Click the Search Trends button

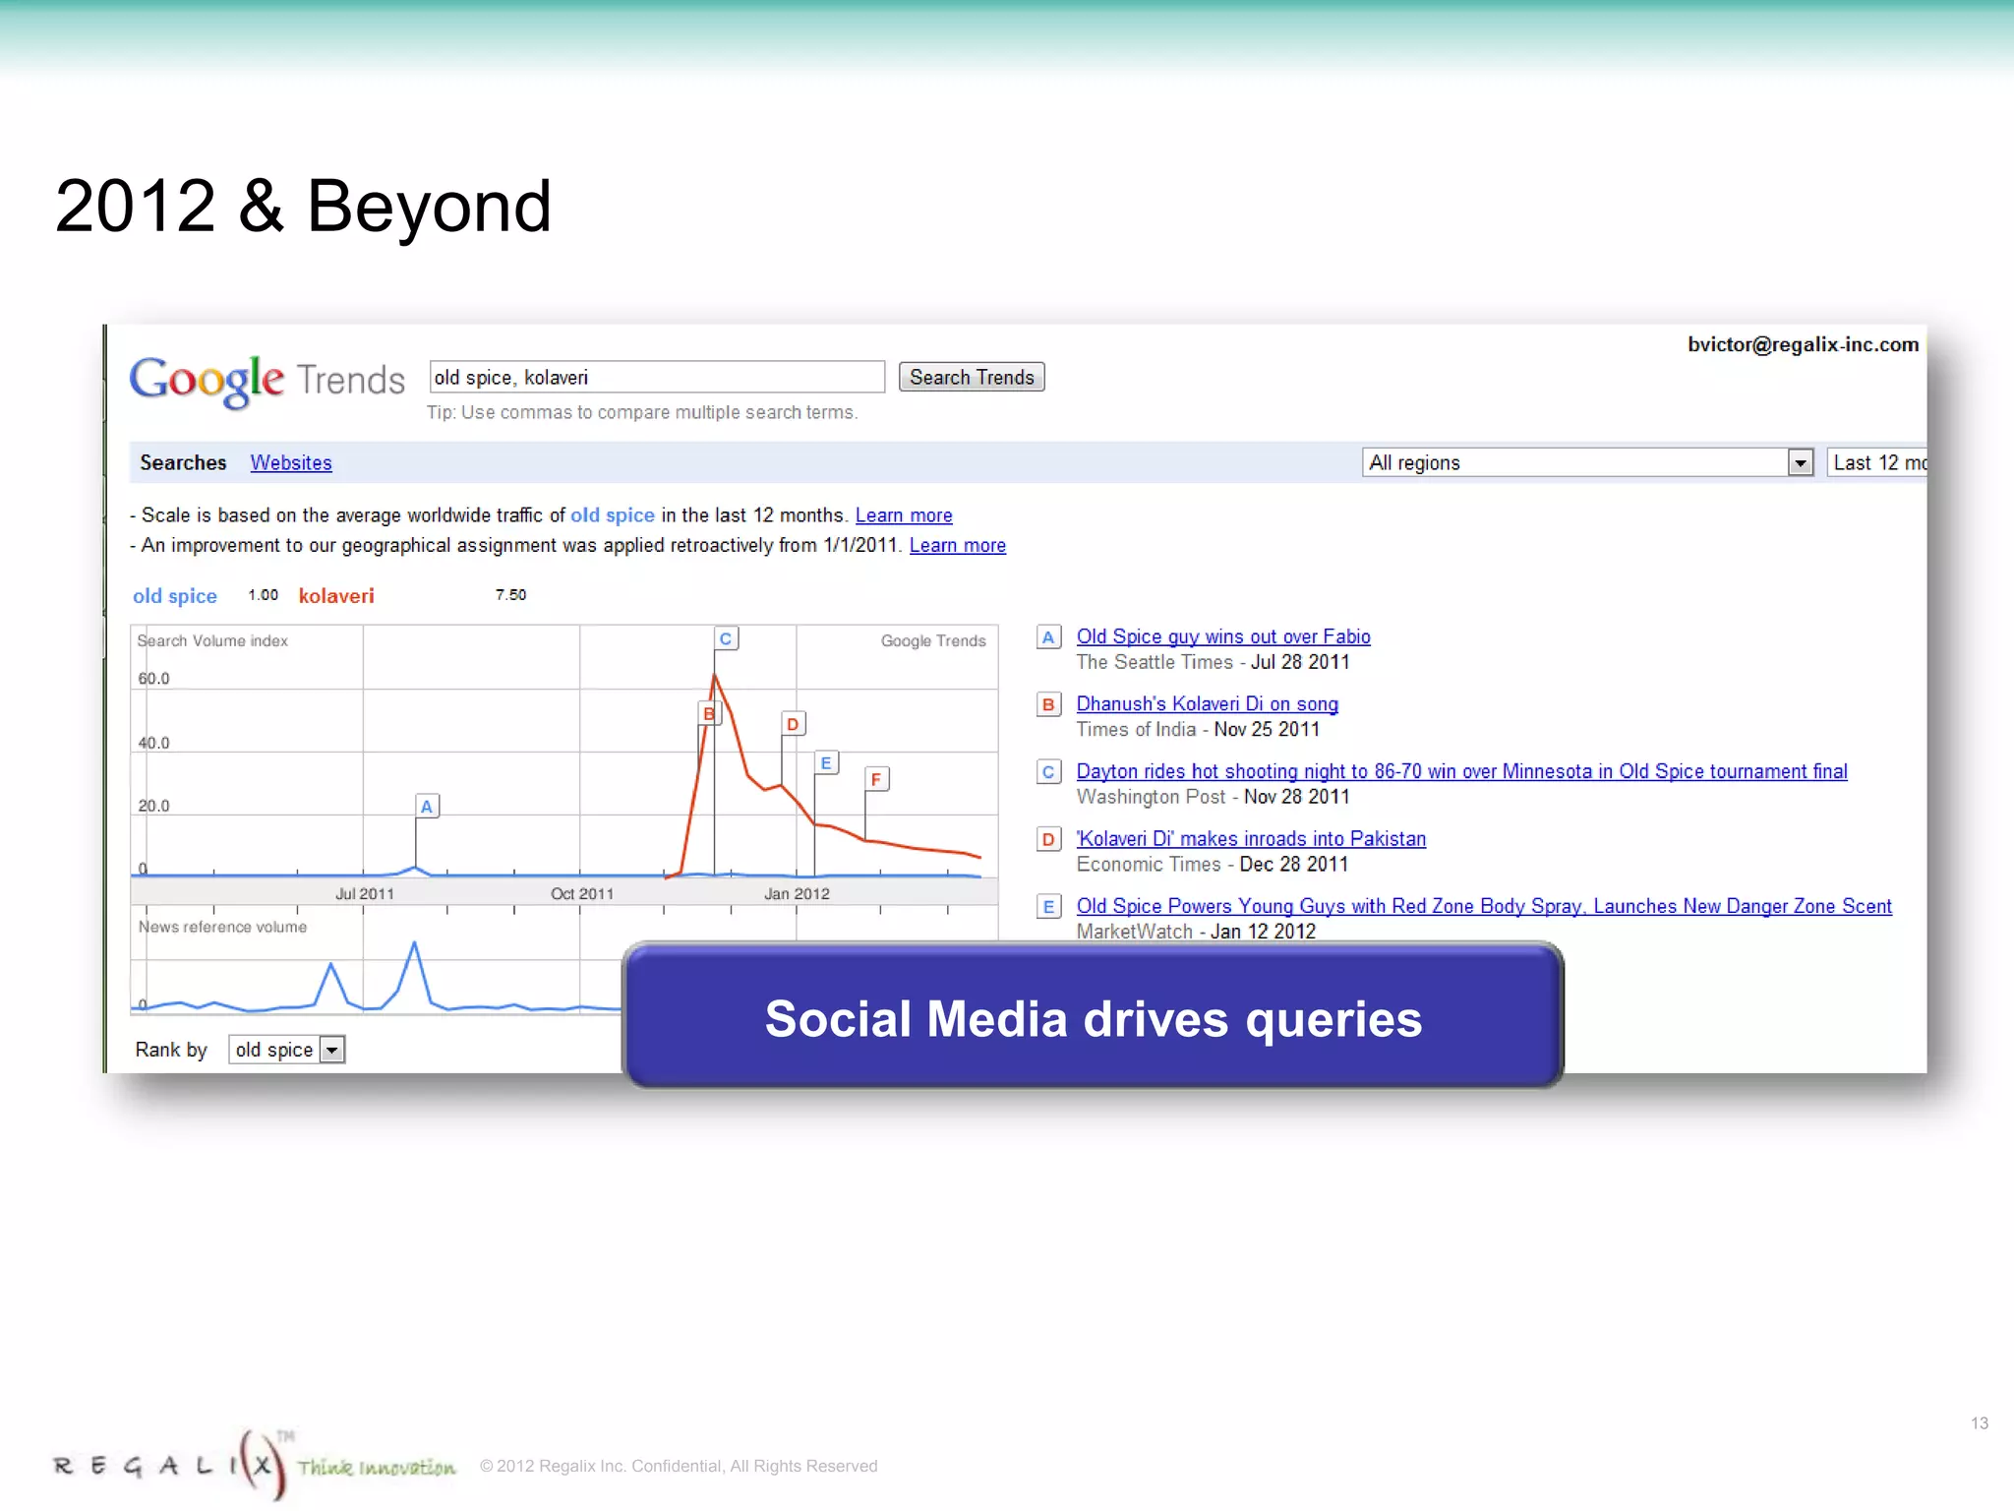pos(972,377)
